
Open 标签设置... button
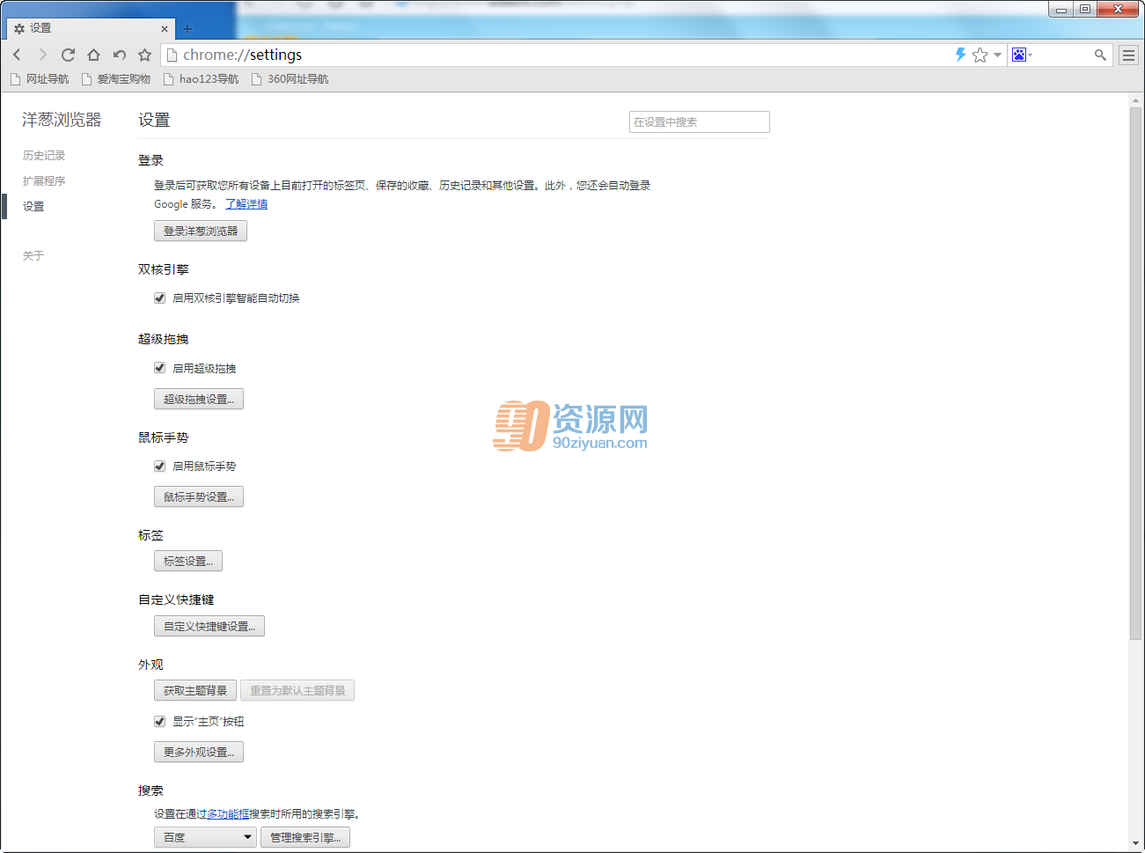[188, 561]
